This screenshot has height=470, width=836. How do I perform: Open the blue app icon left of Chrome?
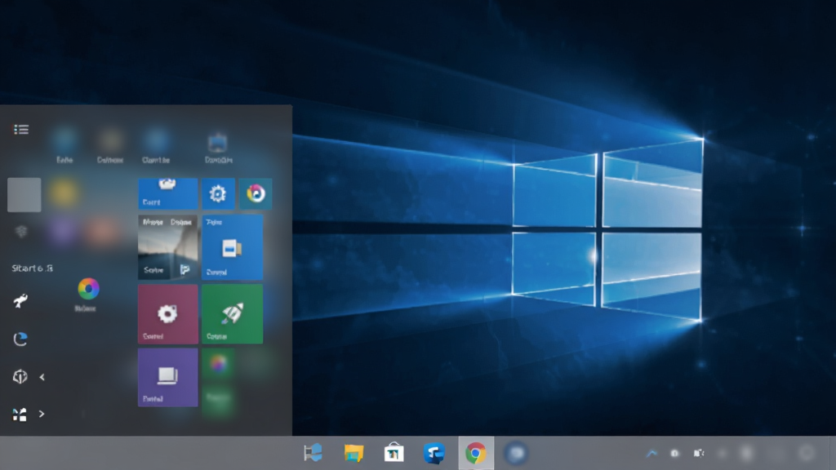(434, 454)
